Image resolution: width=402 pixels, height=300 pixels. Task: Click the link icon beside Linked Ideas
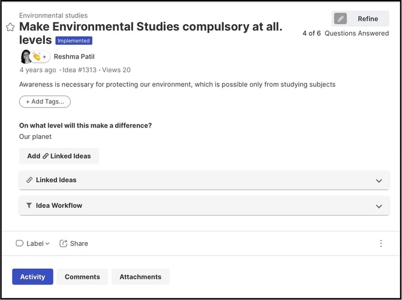click(x=29, y=180)
